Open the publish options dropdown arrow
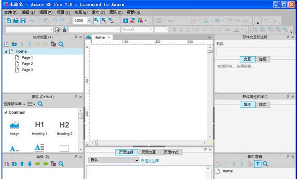Screen dimensions: 299x179 click(x=146, y=20)
